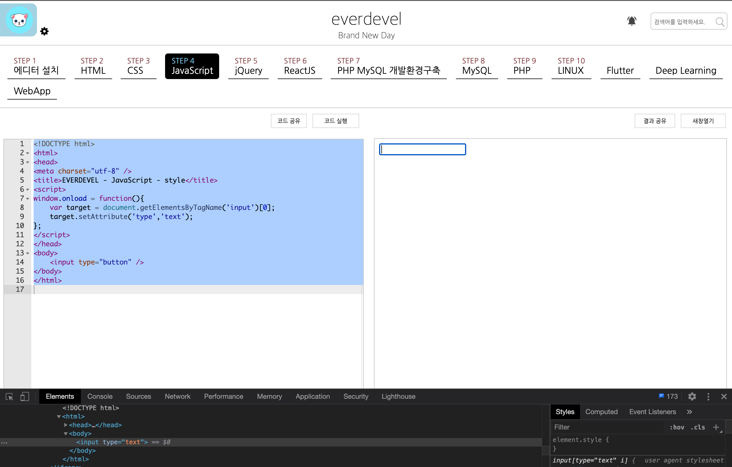The width and height of the screenshot is (732, 467).
Task: Collapse body node in Elements tree
Action: coord(65,433)
